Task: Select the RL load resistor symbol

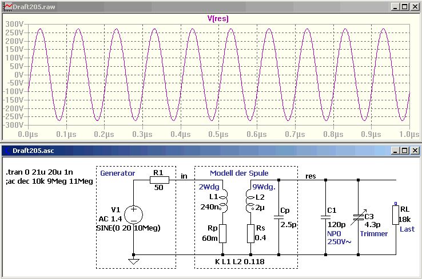Action: tap(395, 215)
